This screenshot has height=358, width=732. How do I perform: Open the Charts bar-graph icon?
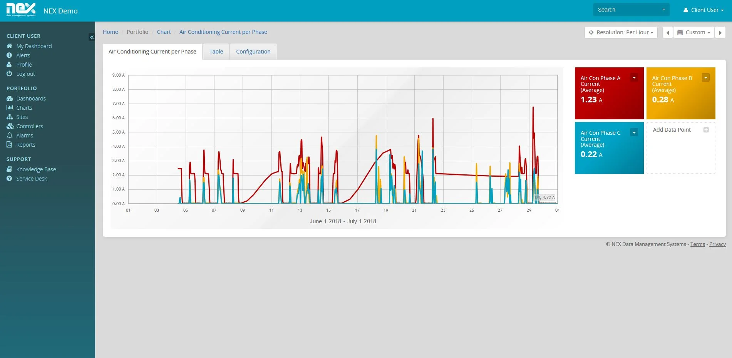(x=10, y=107)
